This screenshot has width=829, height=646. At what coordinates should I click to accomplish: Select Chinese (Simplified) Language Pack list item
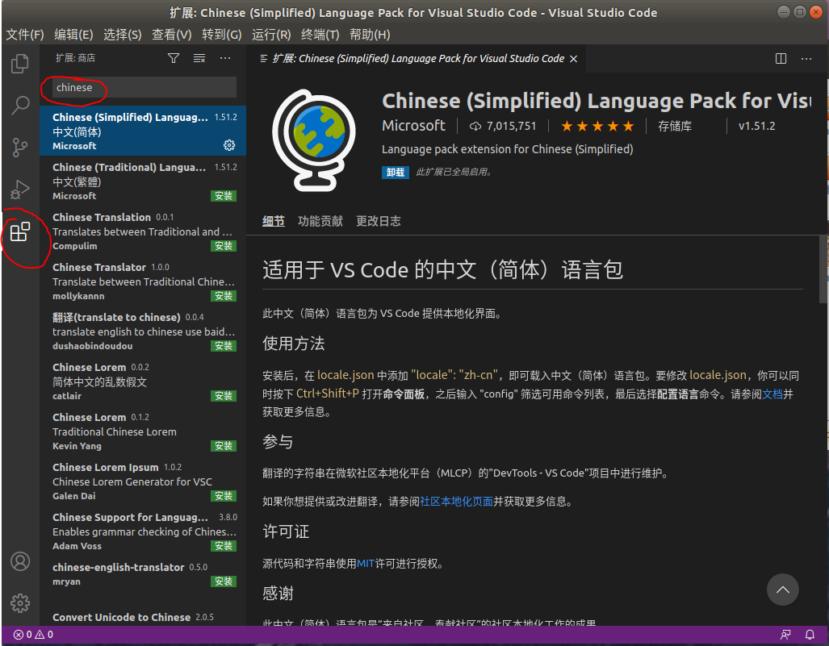point(143,131)
